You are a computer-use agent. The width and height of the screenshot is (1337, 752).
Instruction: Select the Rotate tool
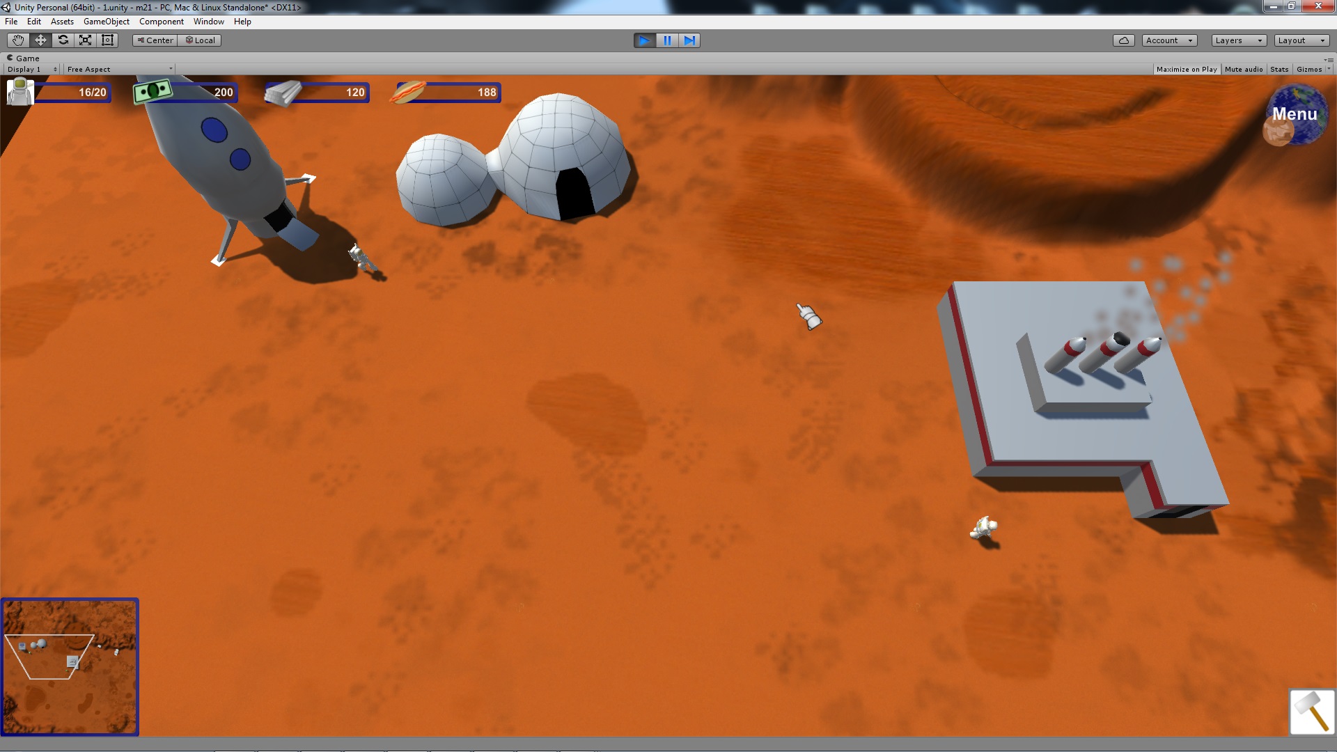63,40
